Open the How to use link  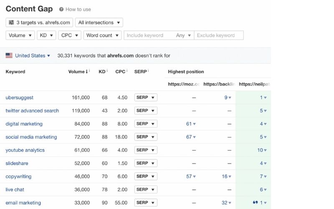[78, 9]
